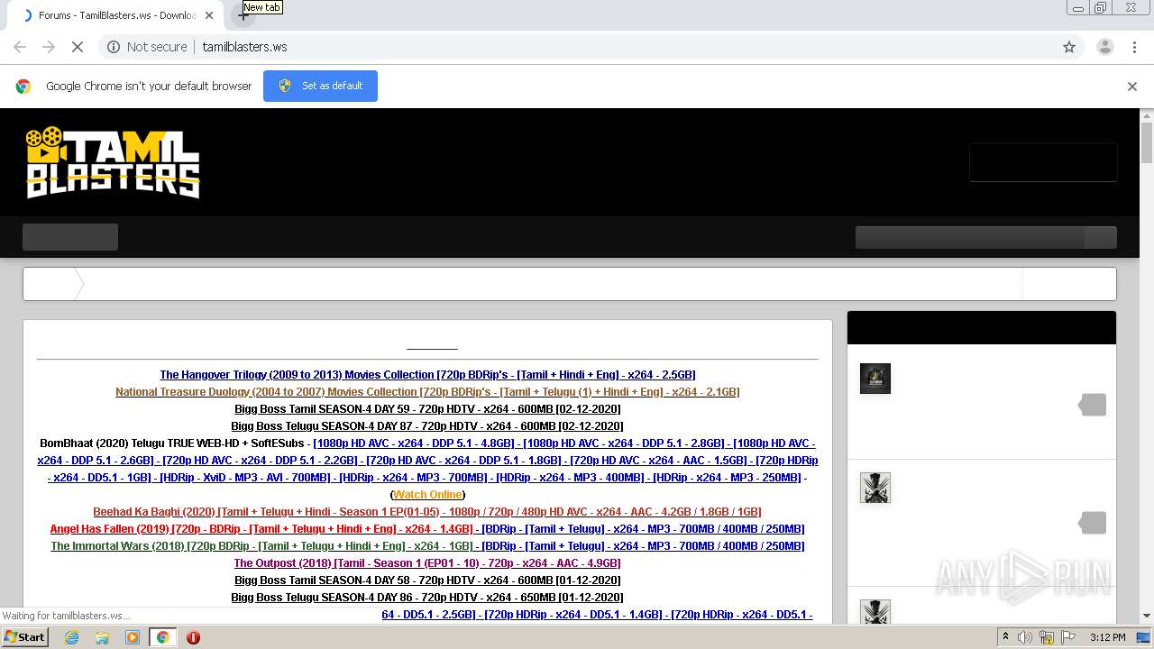Open media player from taskbar
The height and width of the screenshot is (649, 1154).
point(133,637)
